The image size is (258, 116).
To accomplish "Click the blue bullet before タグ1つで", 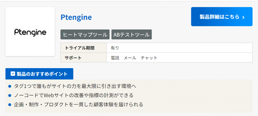I will click(x=10, y=86).
